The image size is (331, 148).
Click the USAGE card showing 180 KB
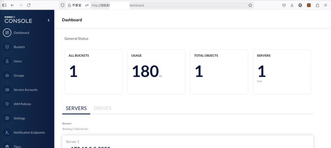156,72
